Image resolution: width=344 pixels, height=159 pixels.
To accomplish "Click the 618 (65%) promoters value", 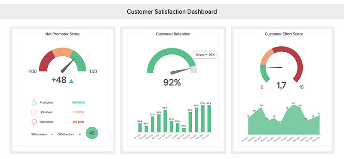I will tap(78, 102).
